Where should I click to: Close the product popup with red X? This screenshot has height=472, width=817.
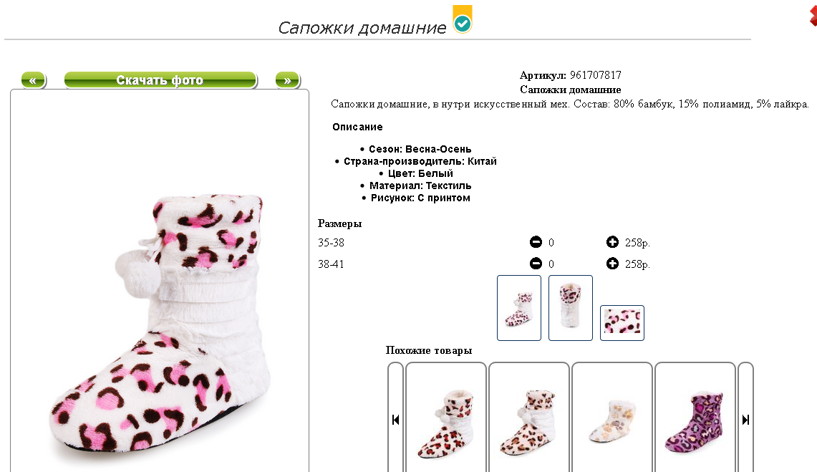click(813, 16)
